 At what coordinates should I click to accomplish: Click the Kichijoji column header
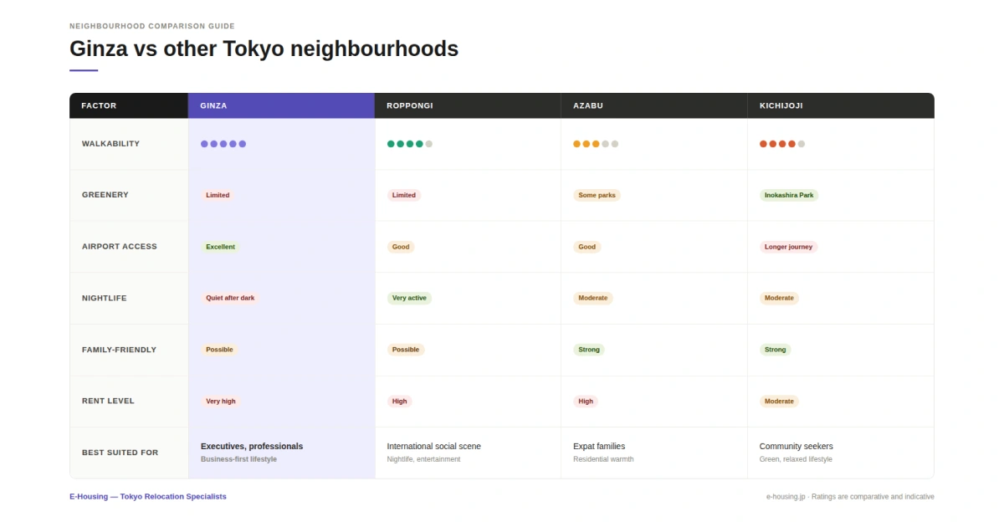[x=841, y=105]
